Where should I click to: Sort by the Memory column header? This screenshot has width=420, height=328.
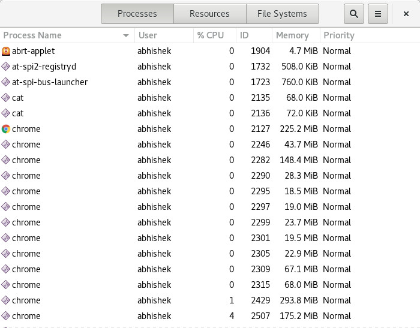[292, 35]
